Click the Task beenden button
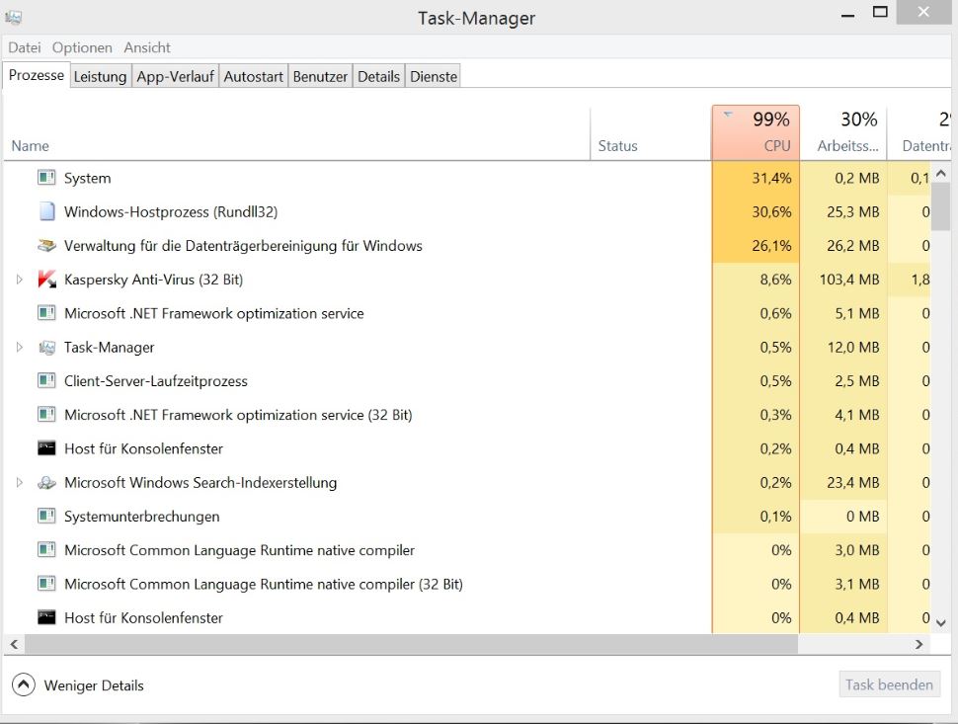Screen dimensions: 958x724 [x=888, y=684]
